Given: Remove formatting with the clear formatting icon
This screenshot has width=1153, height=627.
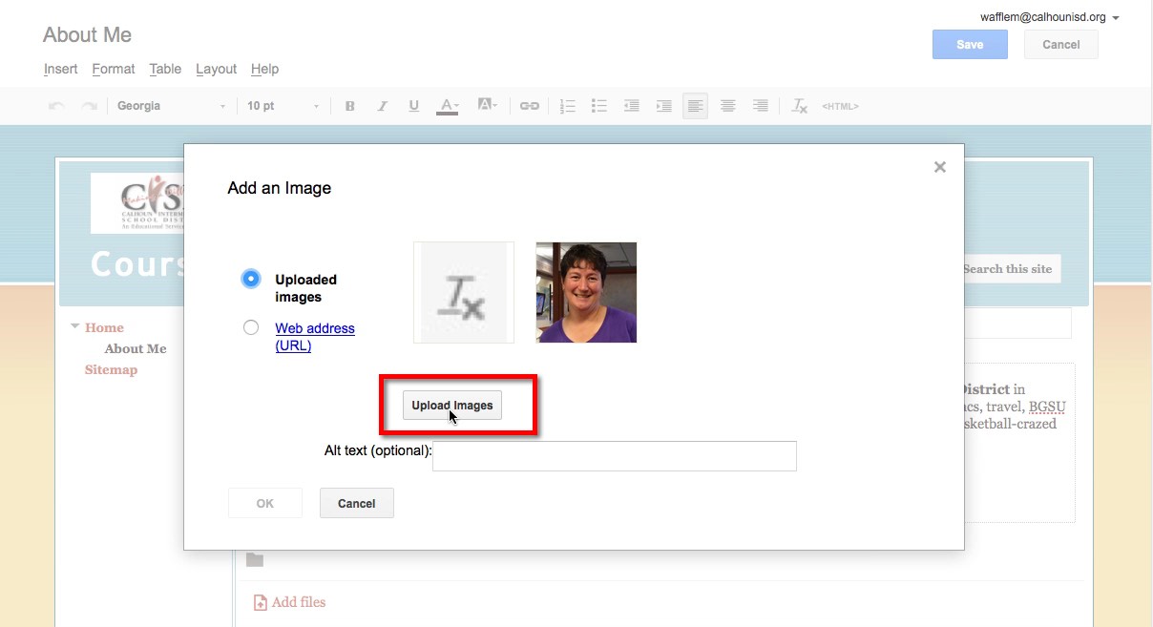Looking at the screenshot, I should (x=799, y=106).
